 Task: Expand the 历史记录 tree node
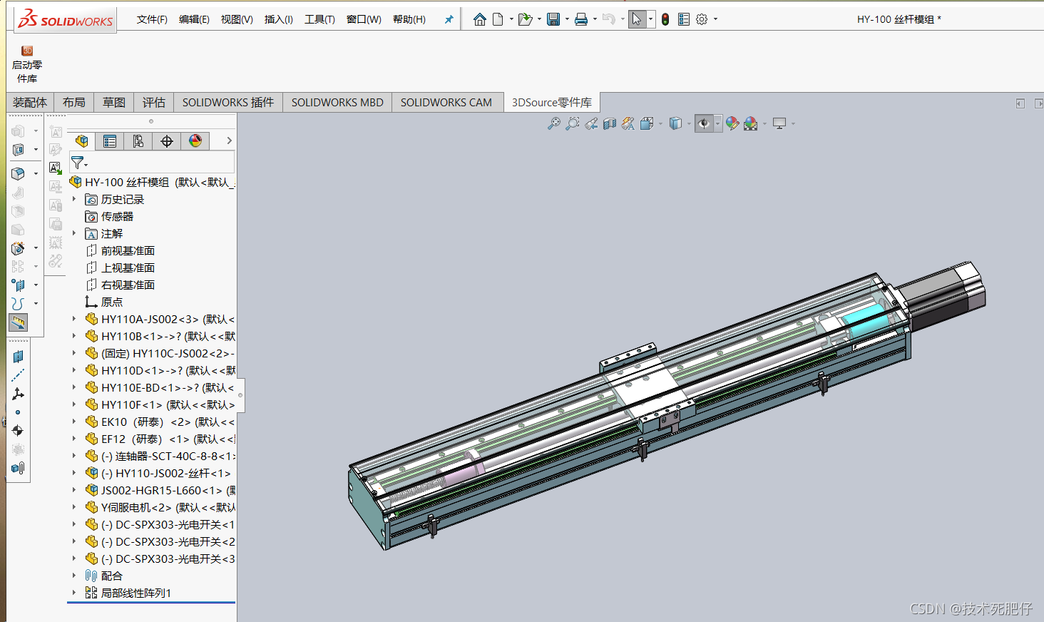click(74, 199)
